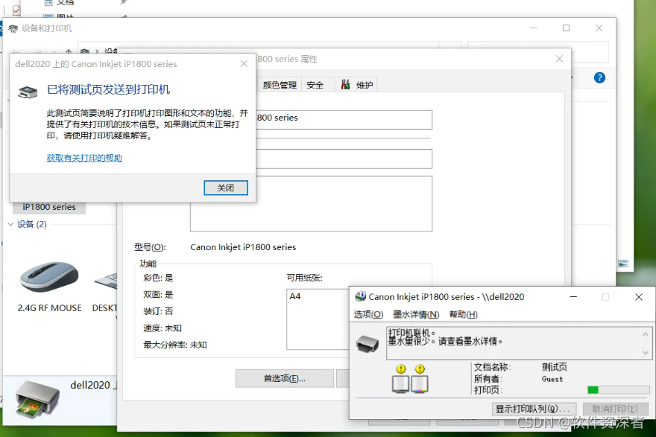Click the Canon Inkjet iP1800 series model text
This screenshot has height=437, width=656.
pos(243,247)
